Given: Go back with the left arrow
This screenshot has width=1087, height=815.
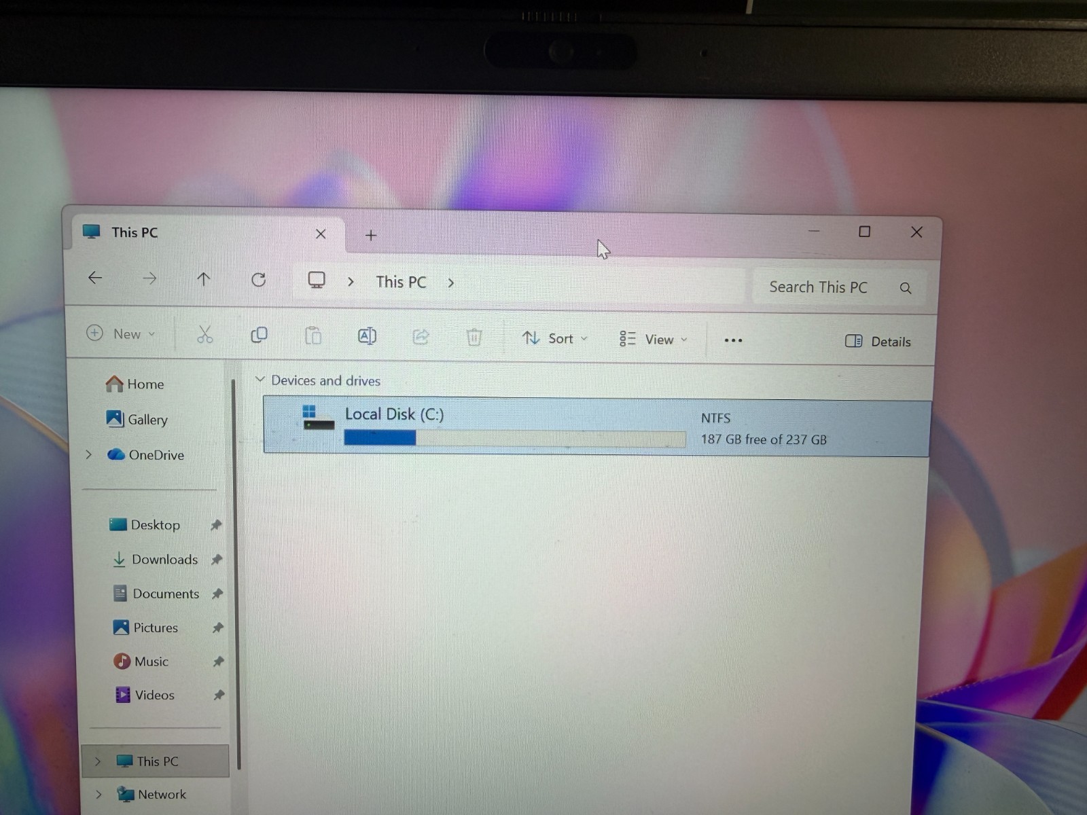Looking at the screenshot, I should [x=95, y=277].
